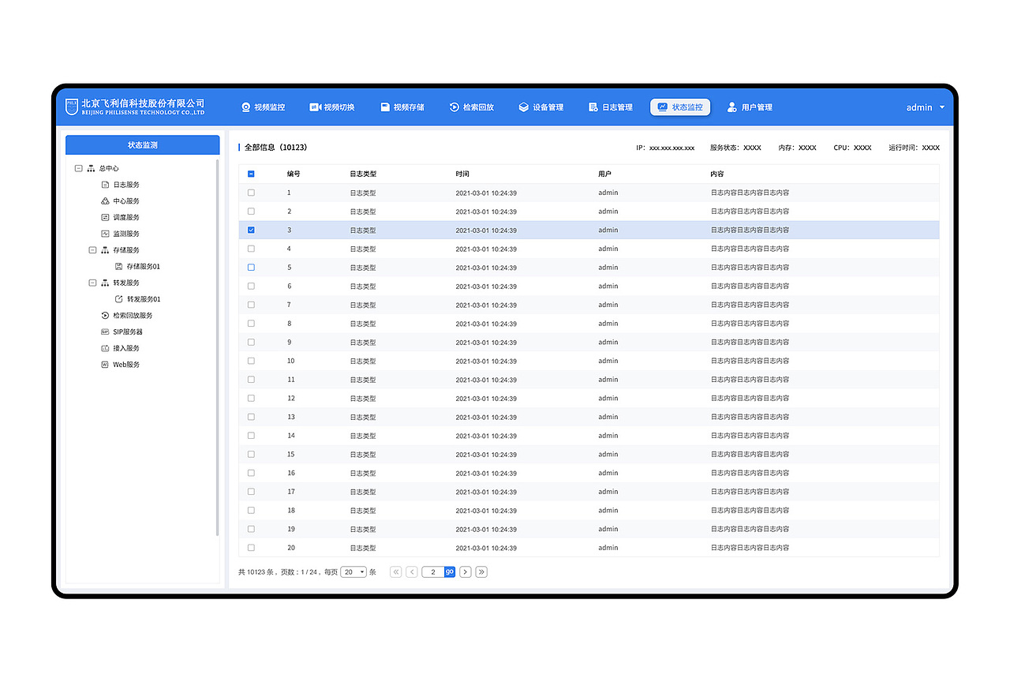Click the 设备管理 layers icon

(523, 107)
